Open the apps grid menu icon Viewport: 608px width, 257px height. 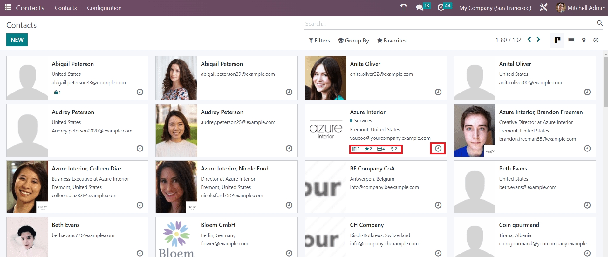point(8,8)
